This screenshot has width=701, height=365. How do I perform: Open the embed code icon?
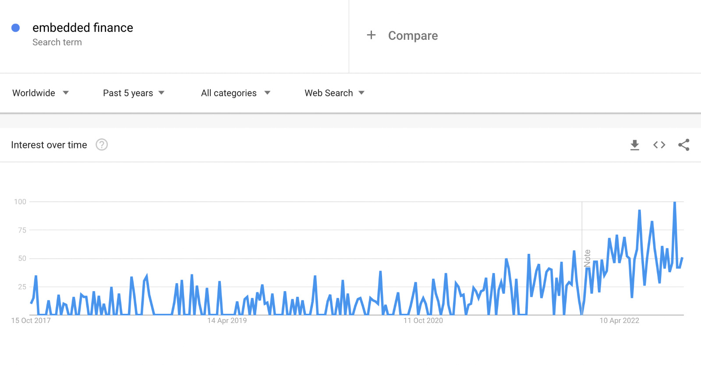coord(659,145)
